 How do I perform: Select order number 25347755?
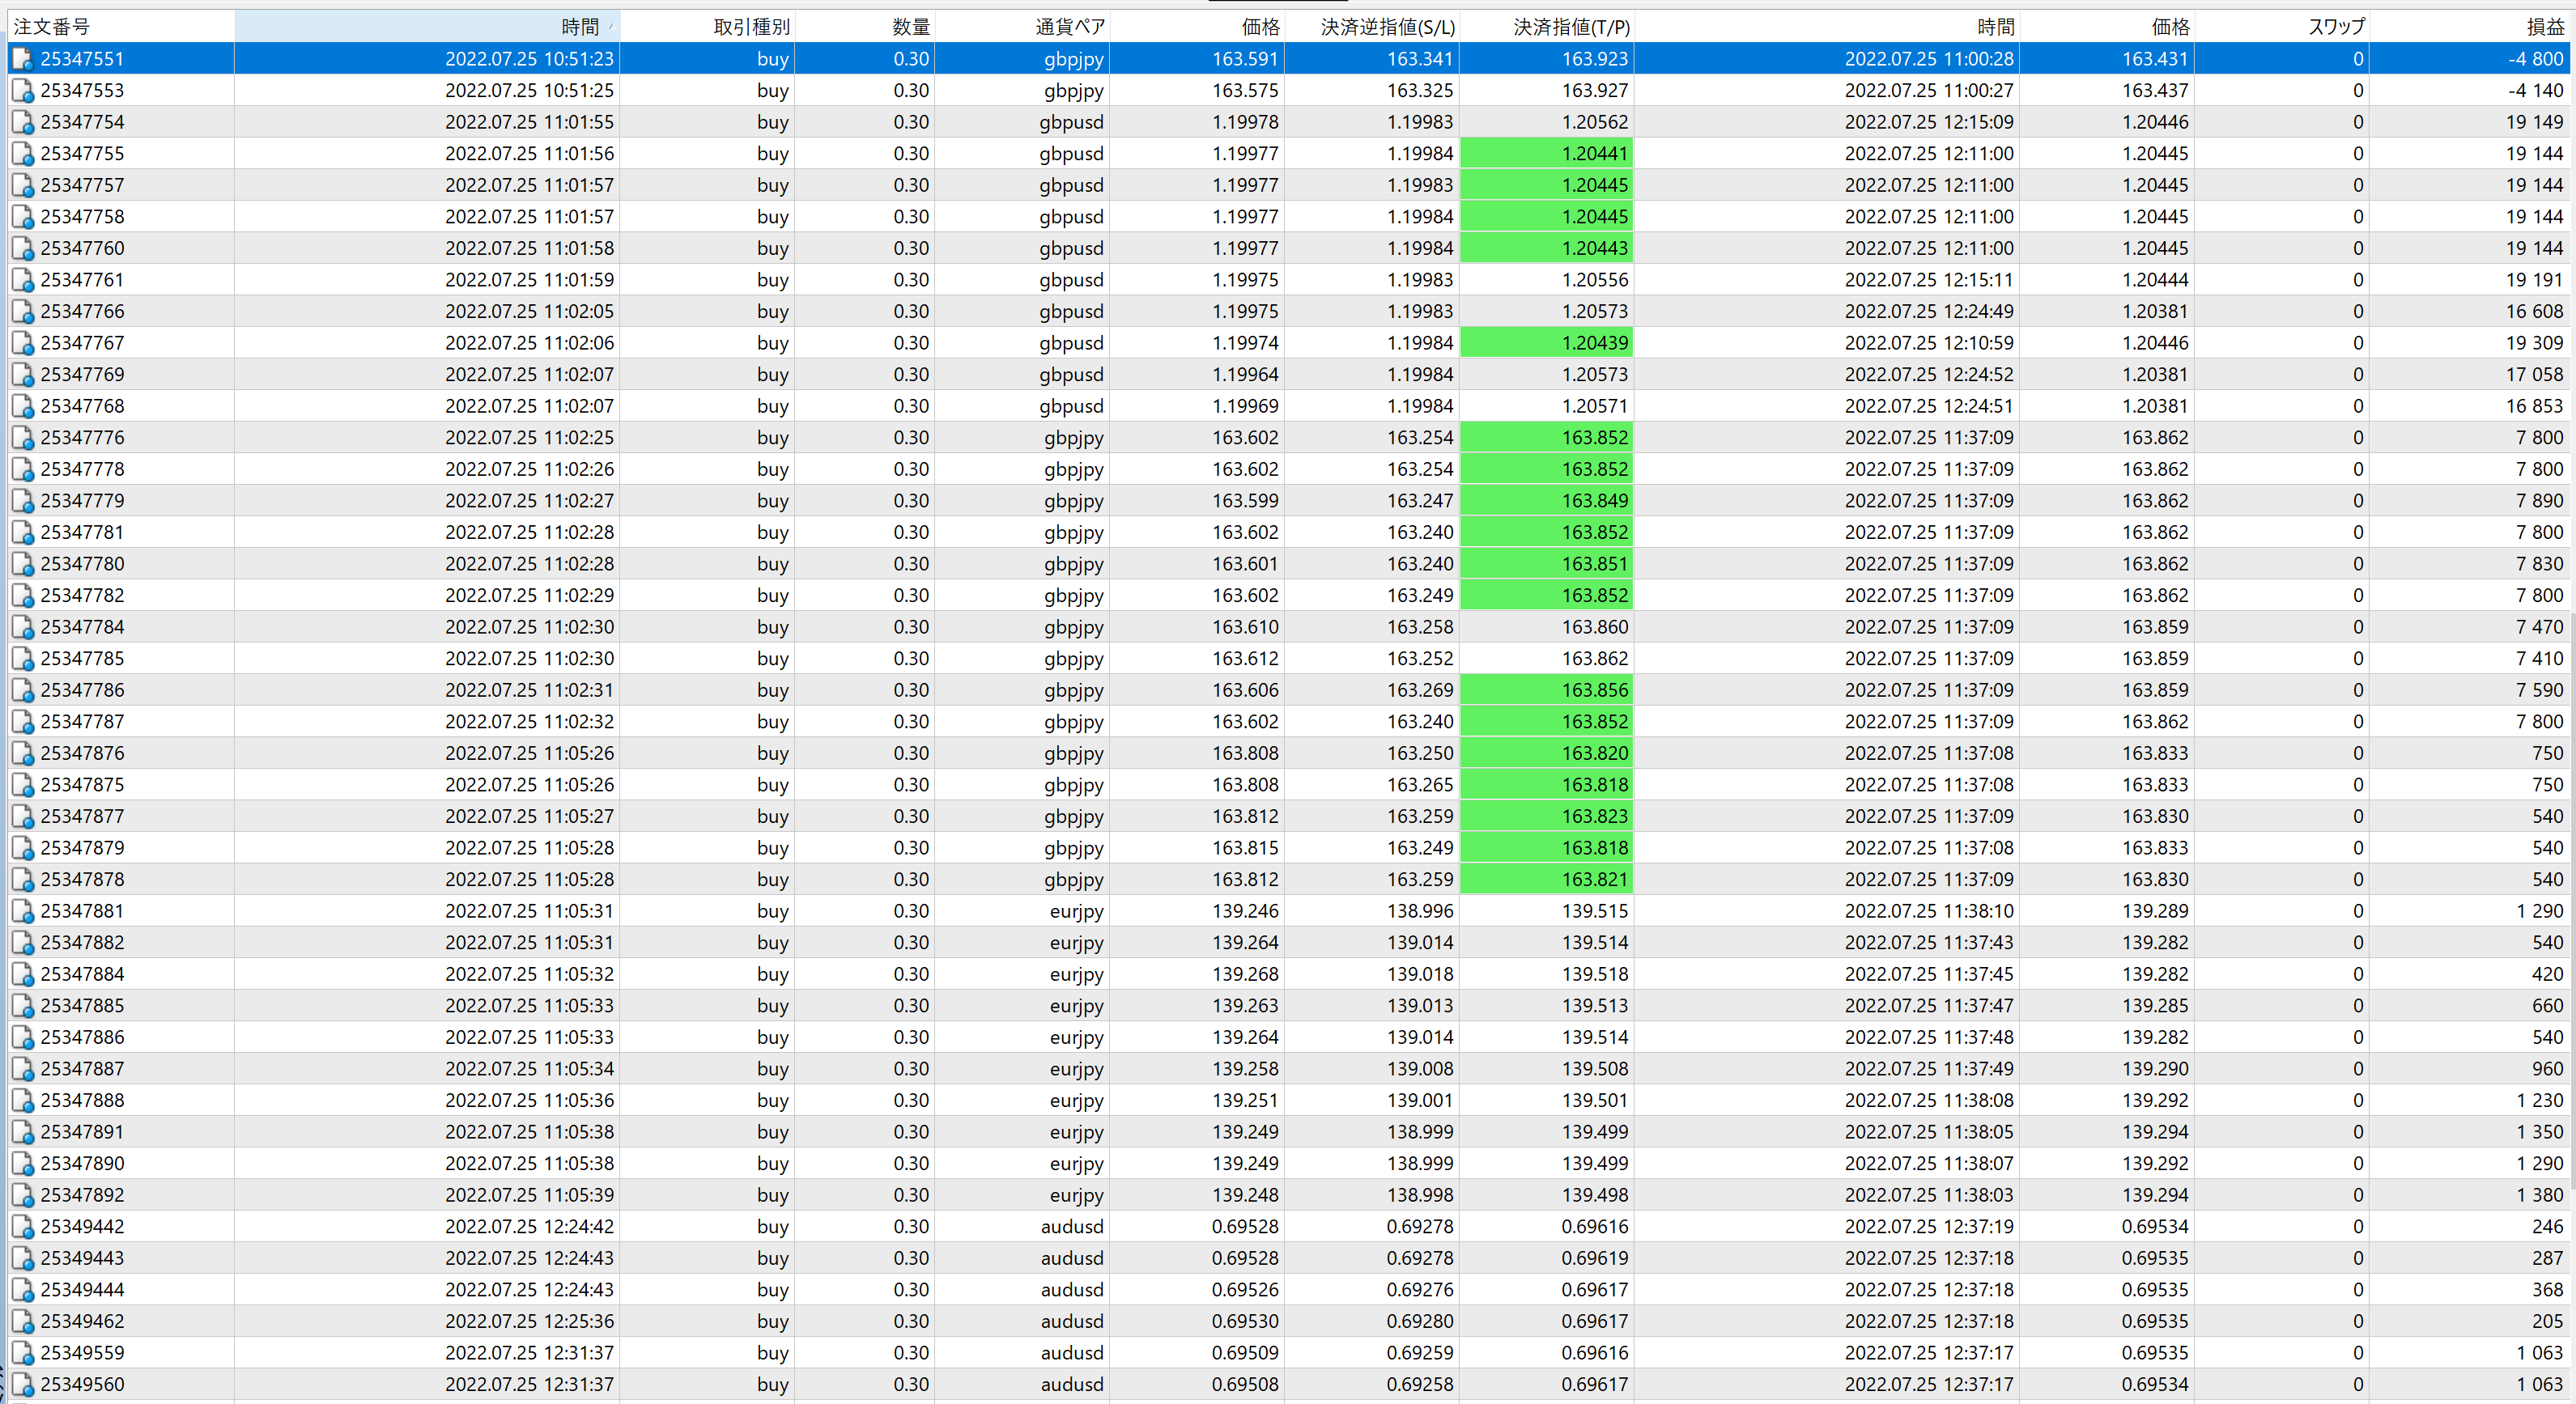point(83,154)
